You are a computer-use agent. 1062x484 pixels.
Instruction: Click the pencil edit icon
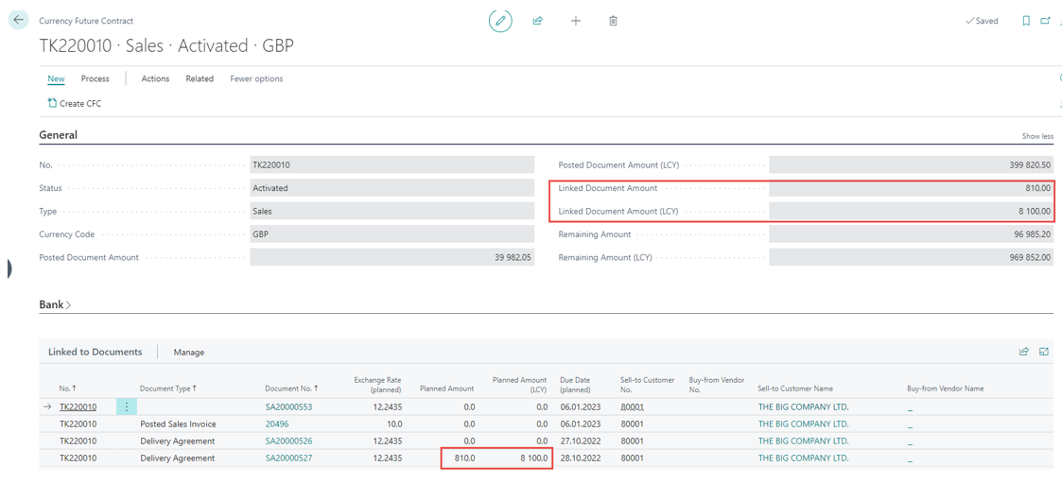(500, 21)
